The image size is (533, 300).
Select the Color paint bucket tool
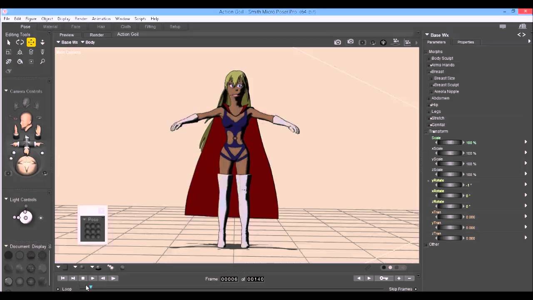(x=20, y=62)
